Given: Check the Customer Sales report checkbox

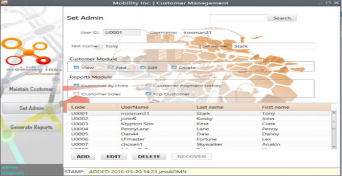Looking at the screenshot, I should [x=76, y=94].
